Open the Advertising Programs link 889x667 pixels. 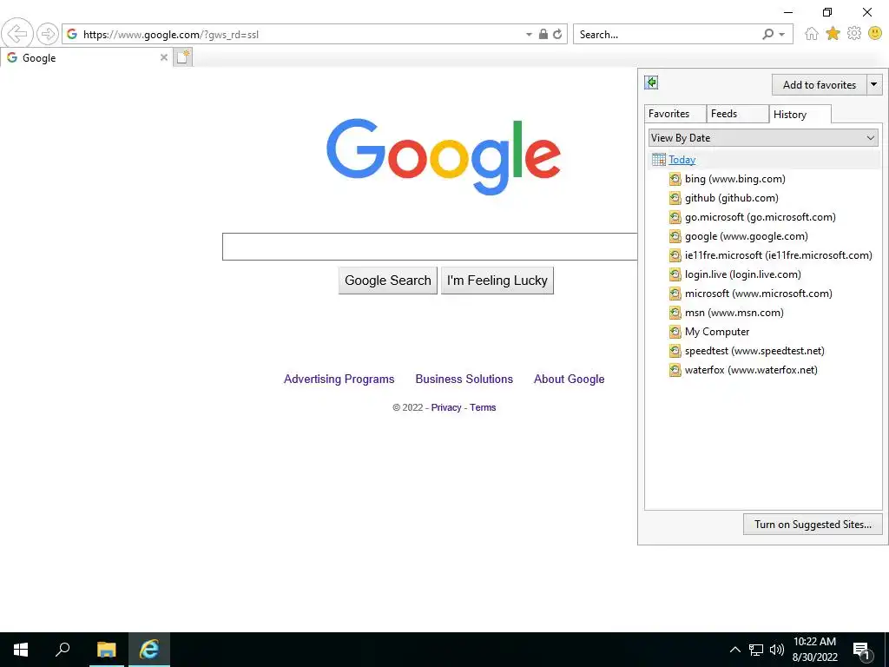(339, 379)
